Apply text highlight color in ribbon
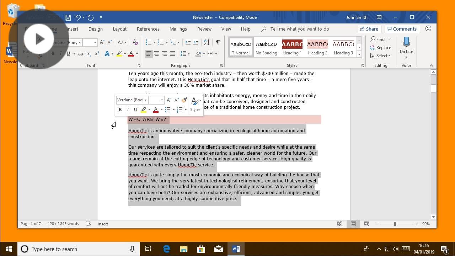Image resolution: width=455 pixels, height=256 pixels. pyautogui.click(x=119, y=54)
